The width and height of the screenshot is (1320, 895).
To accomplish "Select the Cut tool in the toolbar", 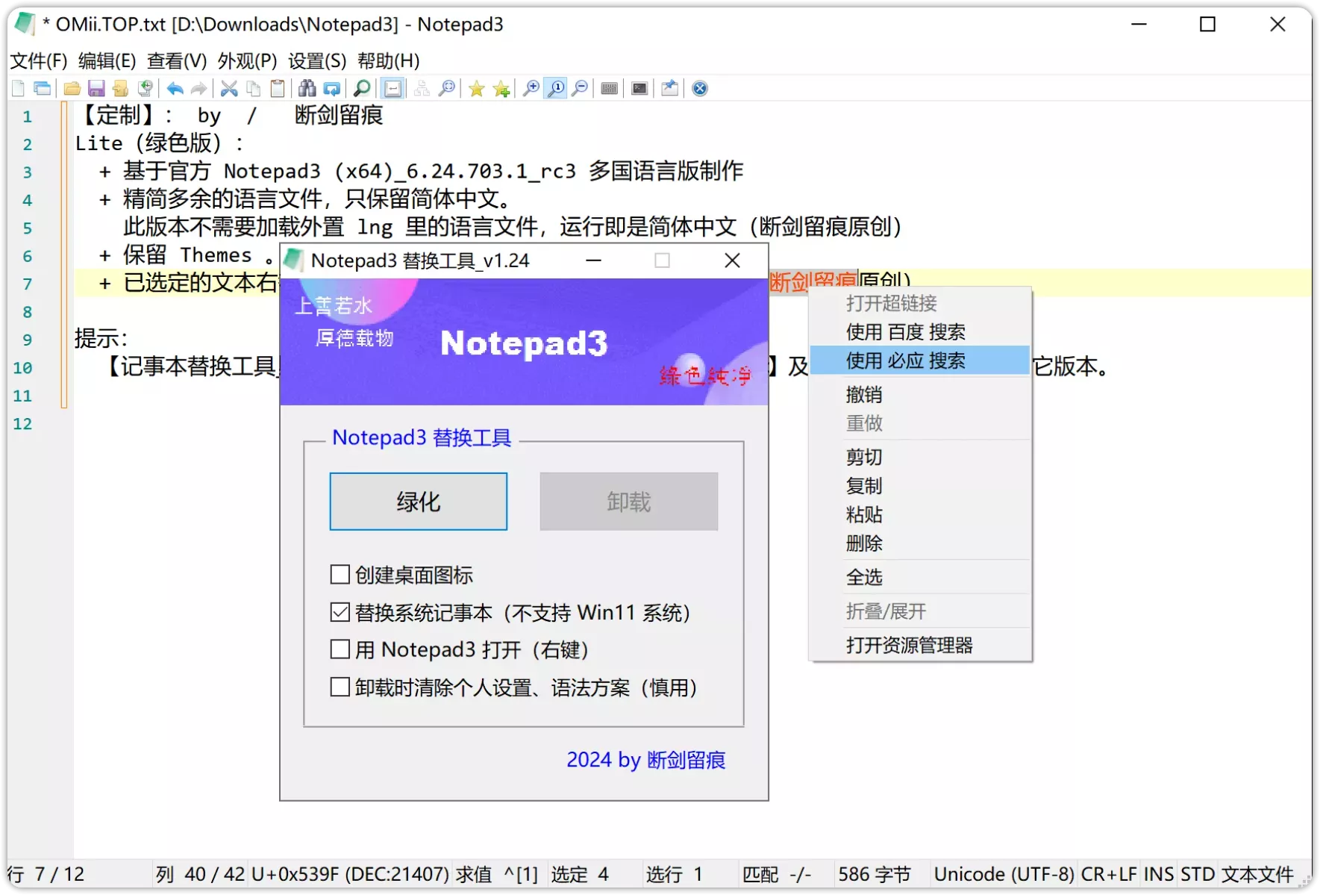I will (x=229, y=88).
